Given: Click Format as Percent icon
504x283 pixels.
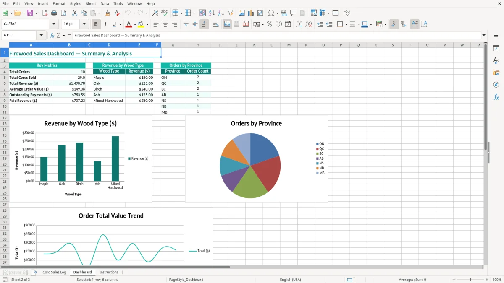Looking at the screenshot, I should pos(269,24).
